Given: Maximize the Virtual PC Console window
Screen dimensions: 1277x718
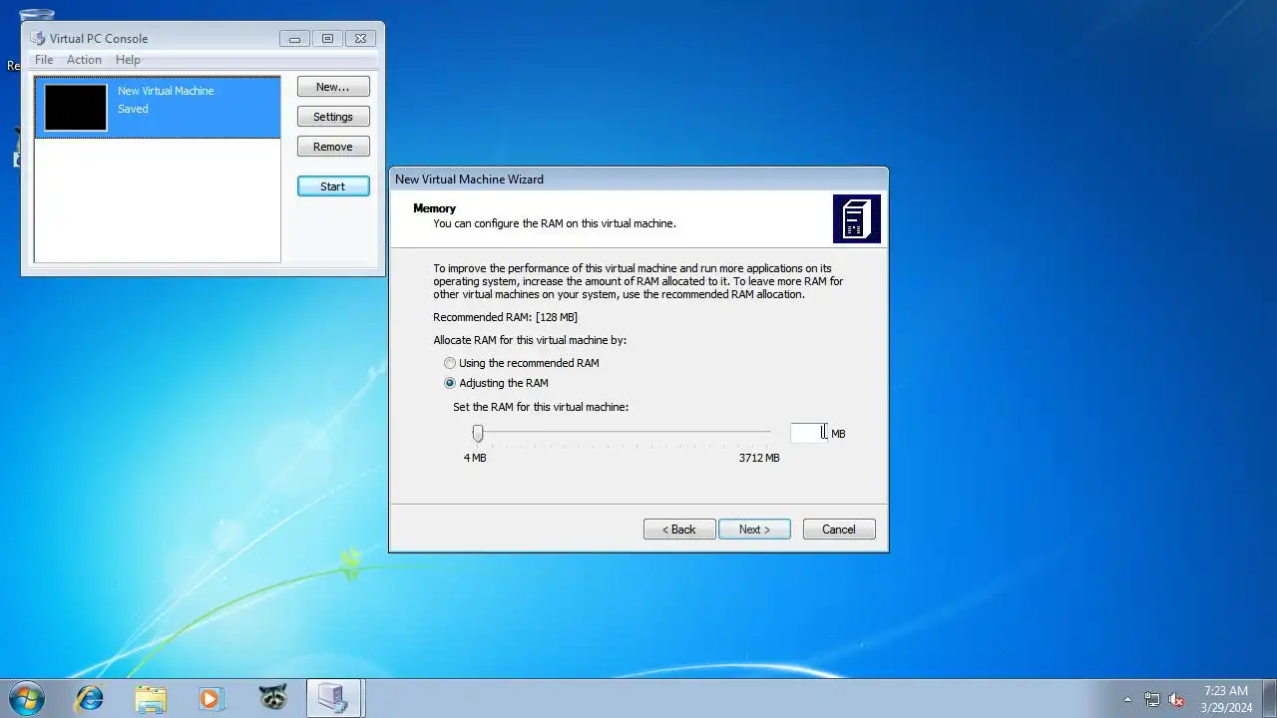Looking at the screenshot, I should click(x=327, y=39).
